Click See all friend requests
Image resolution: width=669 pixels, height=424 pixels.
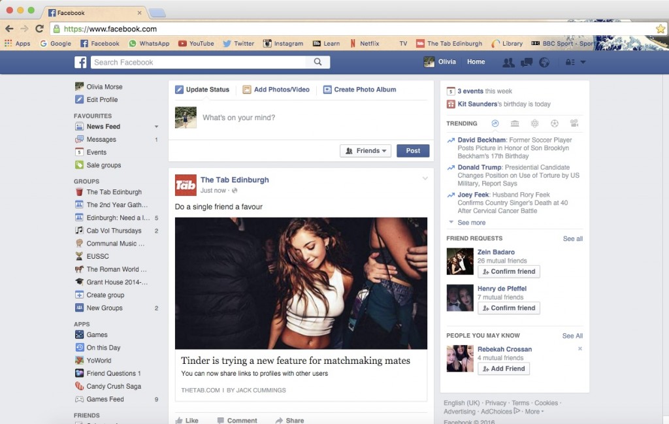[x=572, y=239]
